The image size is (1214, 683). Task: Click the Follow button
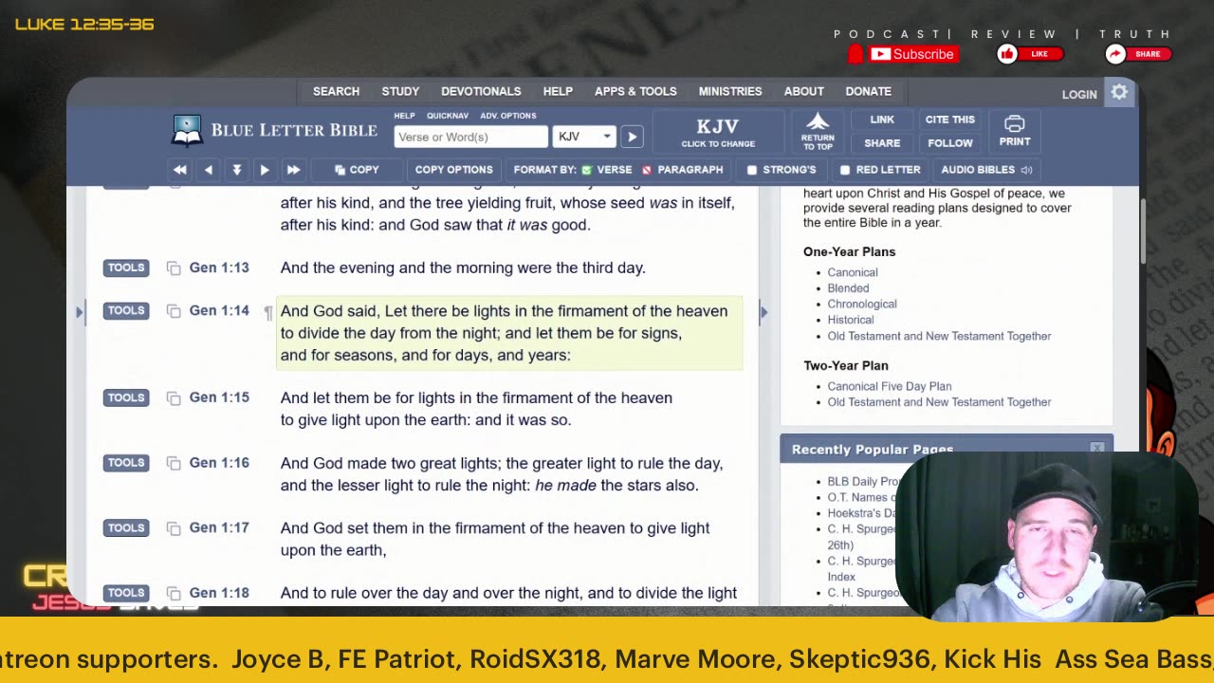[949, 143]
